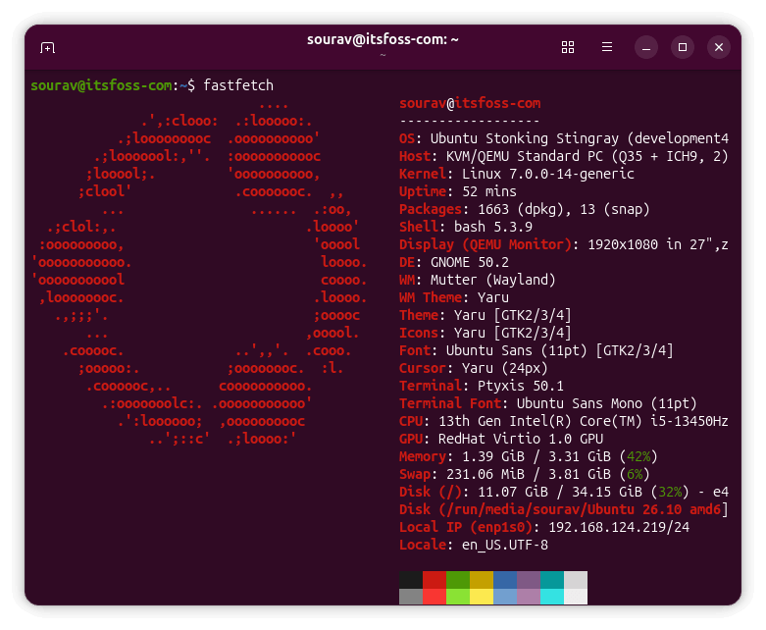Click the dark green palette swatch
766x630 pixels.
[x=458, y=580]
